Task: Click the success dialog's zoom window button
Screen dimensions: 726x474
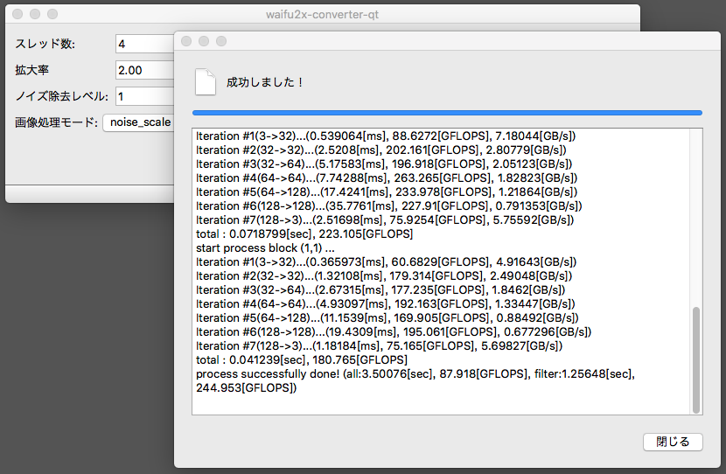Action: pyautogui.click(x=221, y=41)
